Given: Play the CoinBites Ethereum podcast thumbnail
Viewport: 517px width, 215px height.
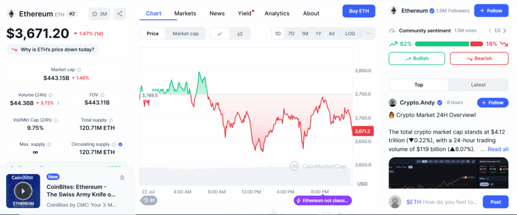Looking at the screenshot, I should pyautogui.click(x=22, y=190).
